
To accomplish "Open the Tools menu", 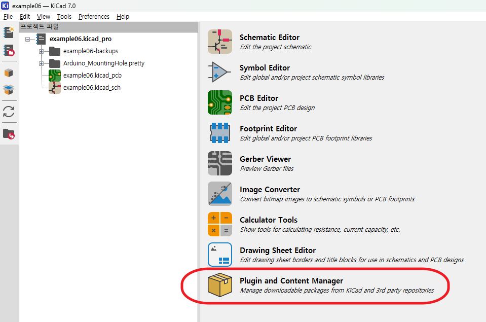I will (64, 16).
